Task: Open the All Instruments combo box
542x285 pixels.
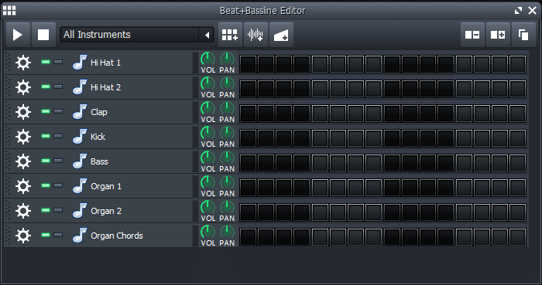Action: pyautogui.click(x=136, y=35)
